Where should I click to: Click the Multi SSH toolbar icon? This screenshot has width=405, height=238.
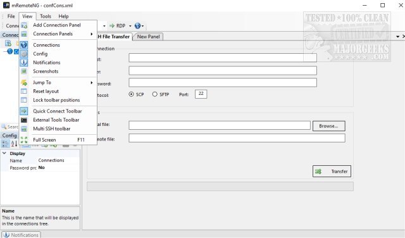coord(24,128)
